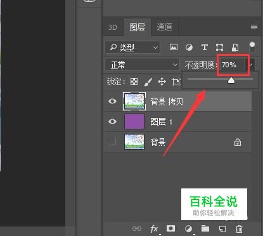Switch to the 通道 (Channels) tab

(165, 27)
